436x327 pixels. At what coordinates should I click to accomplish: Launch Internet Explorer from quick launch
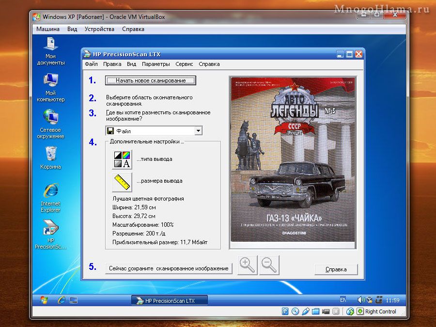62,300
